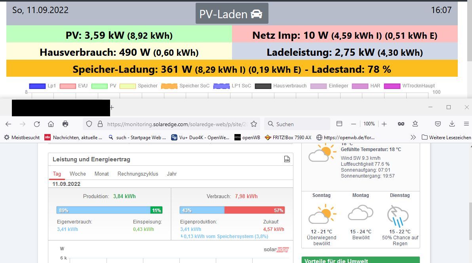Screen dimensions: 472x263
Task: Click the SolarEdge monitoring URL field
Action: [x=177, y=124]
